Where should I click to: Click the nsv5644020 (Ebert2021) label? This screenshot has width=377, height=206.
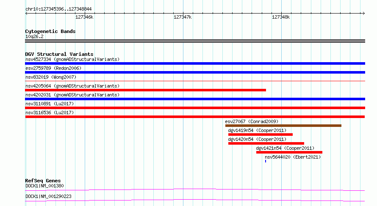pos(293,157)
